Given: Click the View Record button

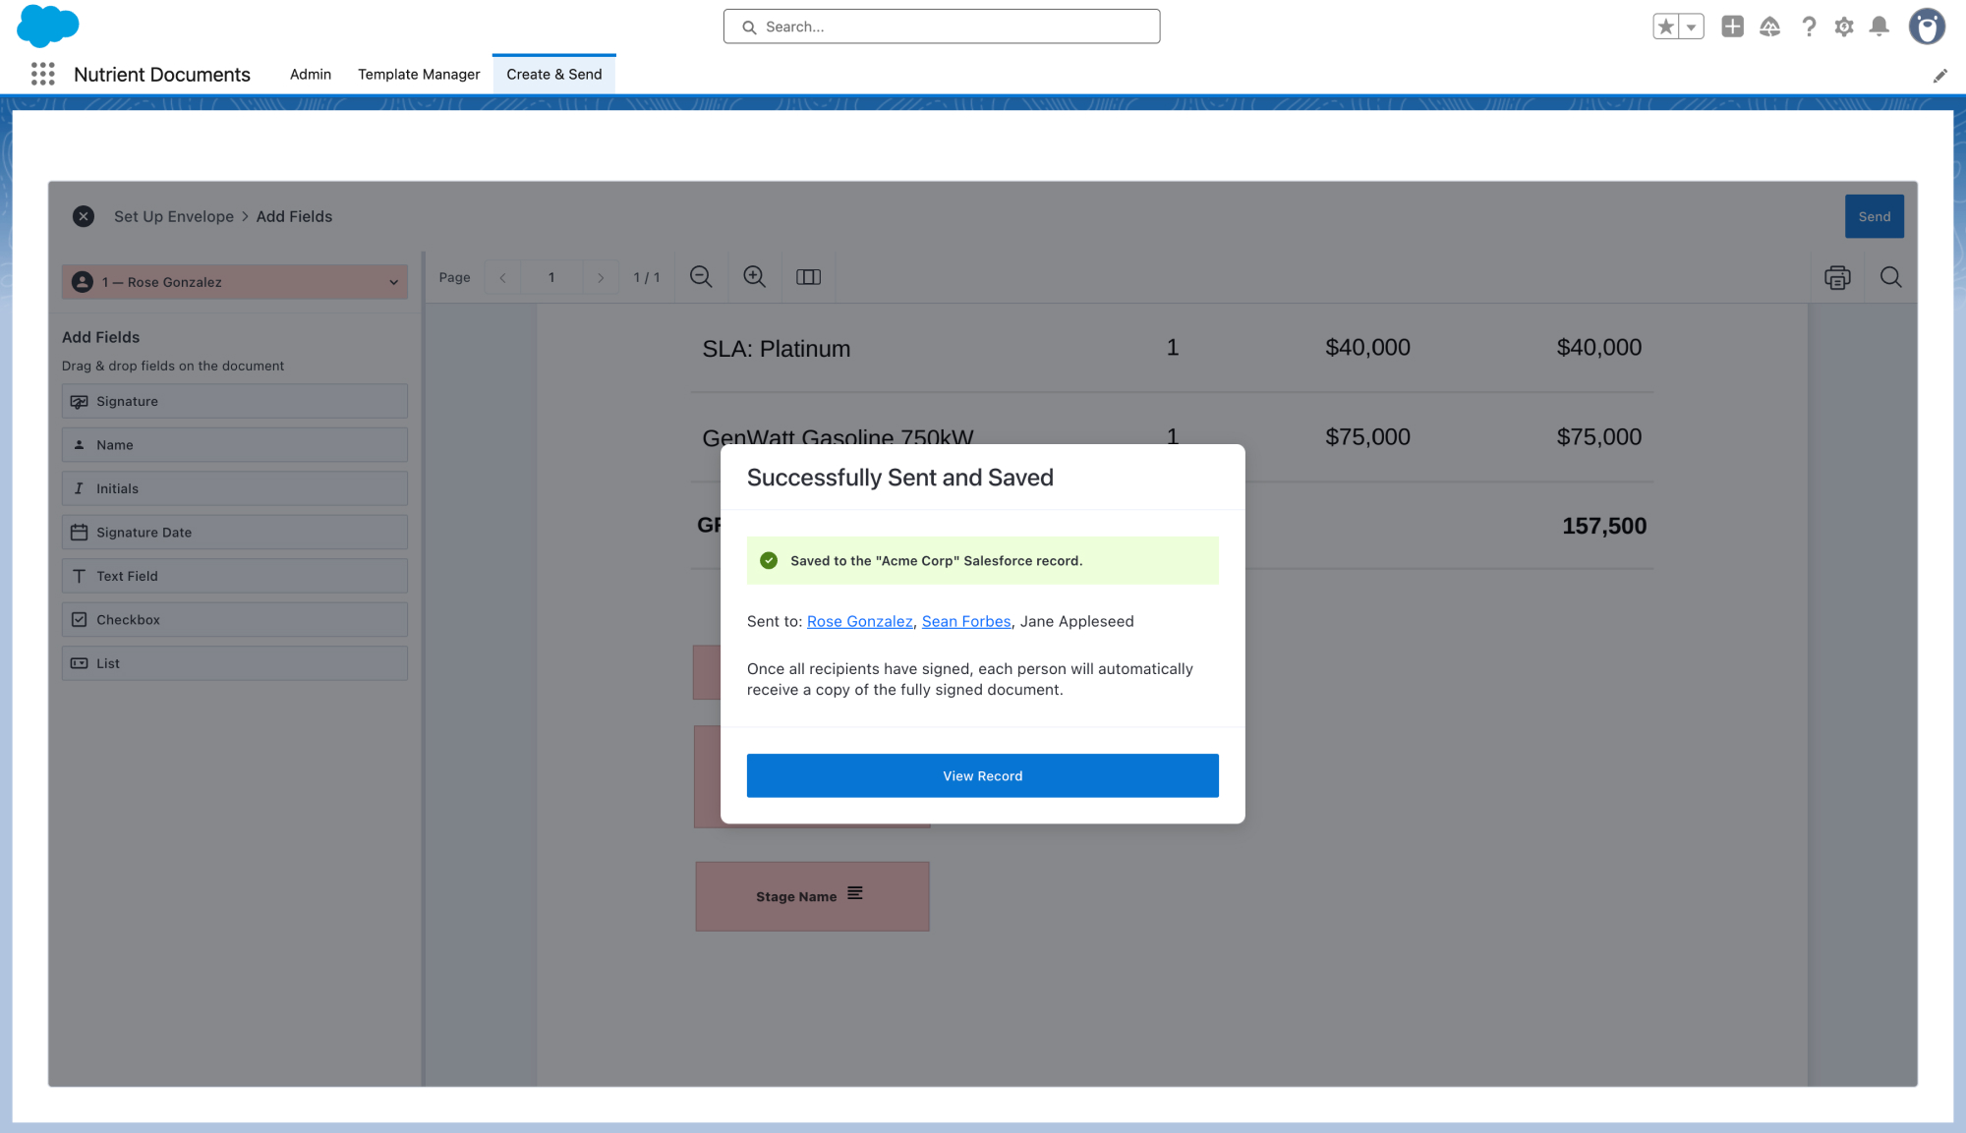Looking at the screenshot, I should coord(983,775).
